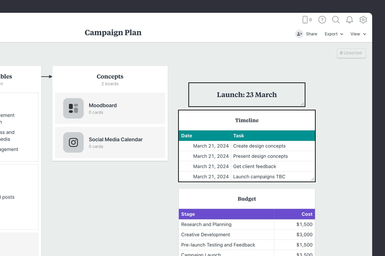The image size is (385, 256).
Task: Click the mobile device icon showing 0
Action: [306, 20]
